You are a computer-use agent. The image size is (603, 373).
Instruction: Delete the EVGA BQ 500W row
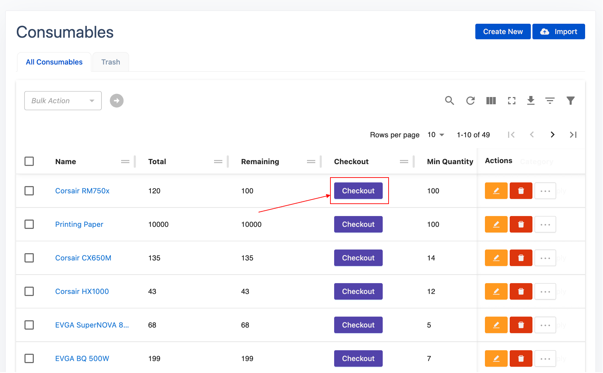(x=521, y=359)
